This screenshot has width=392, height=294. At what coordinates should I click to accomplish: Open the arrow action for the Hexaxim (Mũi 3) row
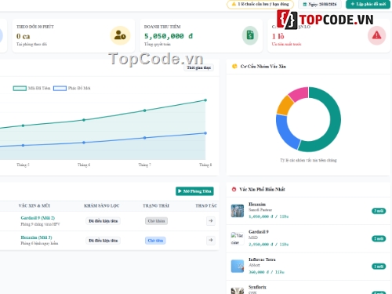click(x=211, y=240)
